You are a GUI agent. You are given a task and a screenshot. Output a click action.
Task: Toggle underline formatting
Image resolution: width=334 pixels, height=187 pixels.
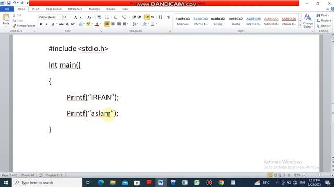pos(52,24)
